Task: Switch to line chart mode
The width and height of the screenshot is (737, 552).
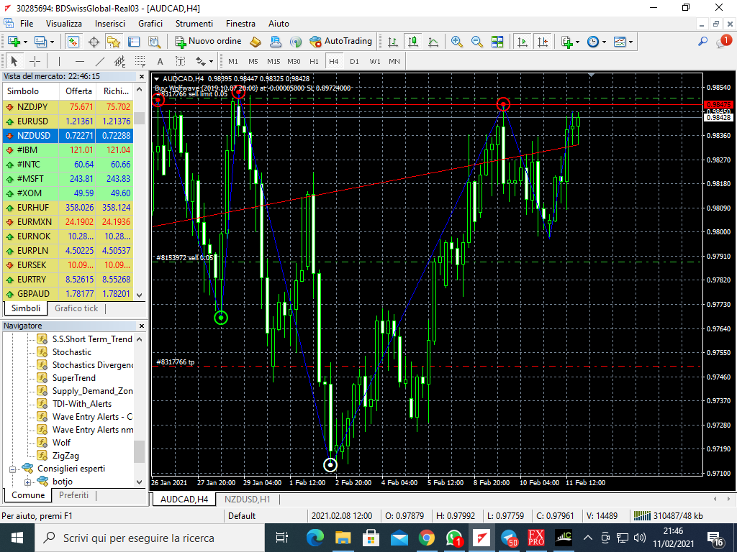Action: point(433,42)
